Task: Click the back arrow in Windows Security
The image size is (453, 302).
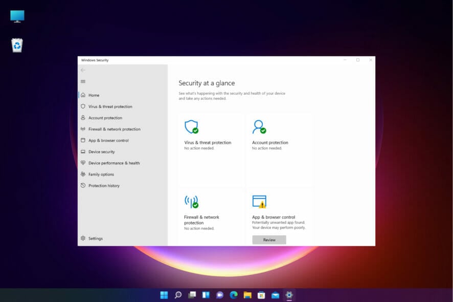Action: click(83, 70)
